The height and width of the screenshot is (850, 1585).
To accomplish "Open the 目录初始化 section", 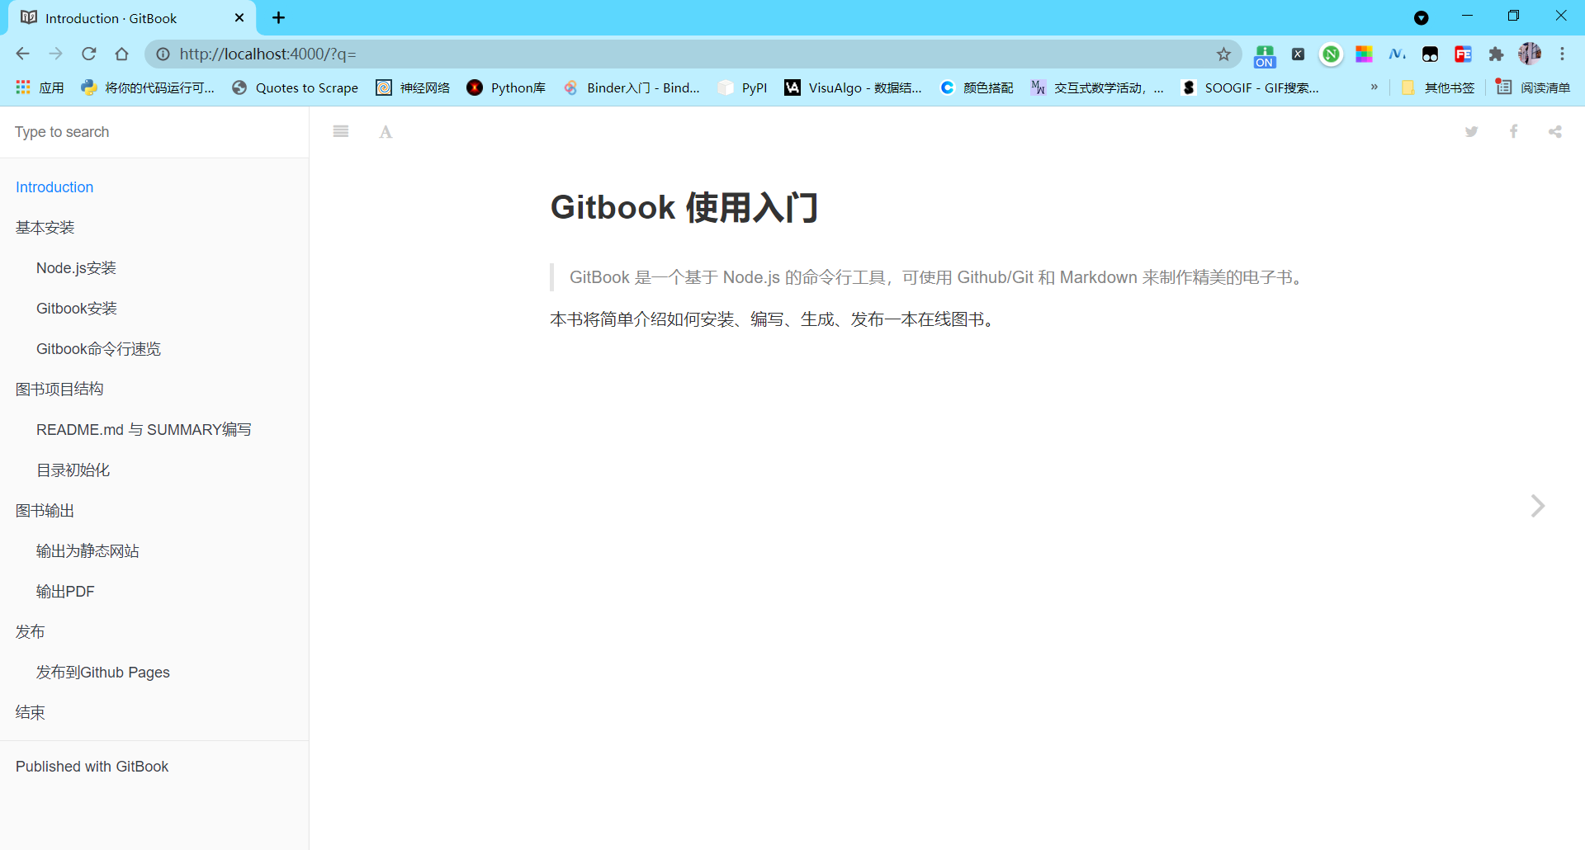I will (73, 470).
